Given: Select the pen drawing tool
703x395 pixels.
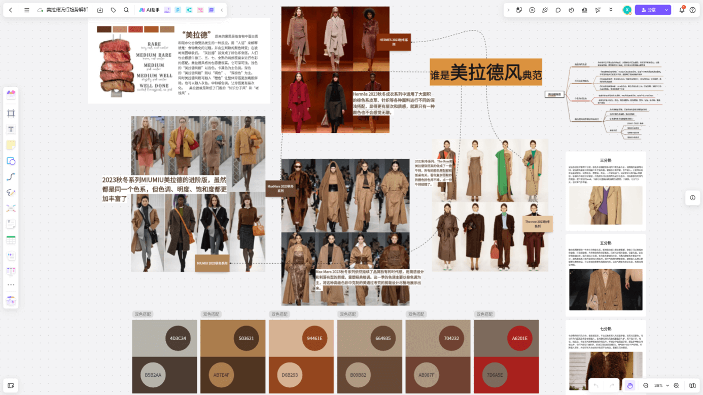Looking at the screenshot, I should click(11, 193).
